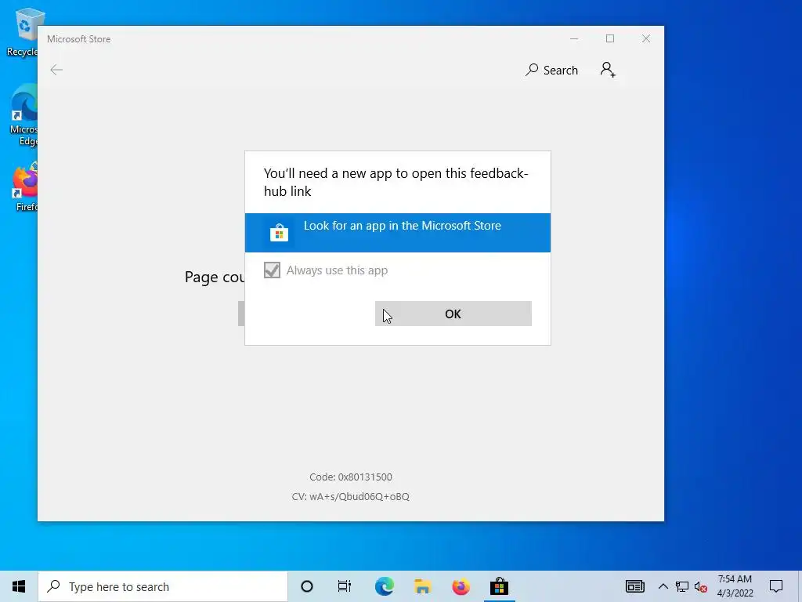
Task: Open the clock showing 7:54 AM
Action: [x=735, y=586]
